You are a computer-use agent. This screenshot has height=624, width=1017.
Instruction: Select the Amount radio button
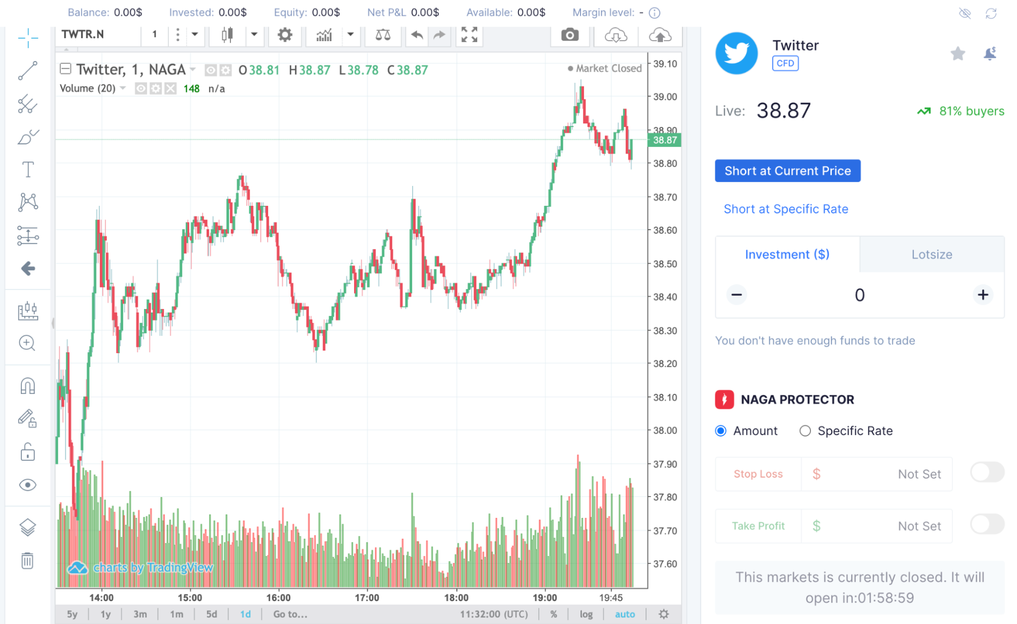tap(720, 431)
